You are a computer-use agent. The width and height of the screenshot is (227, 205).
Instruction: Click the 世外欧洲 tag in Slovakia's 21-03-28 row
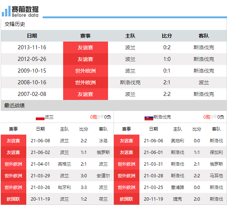pyautogui.click(x=127, y=176)
